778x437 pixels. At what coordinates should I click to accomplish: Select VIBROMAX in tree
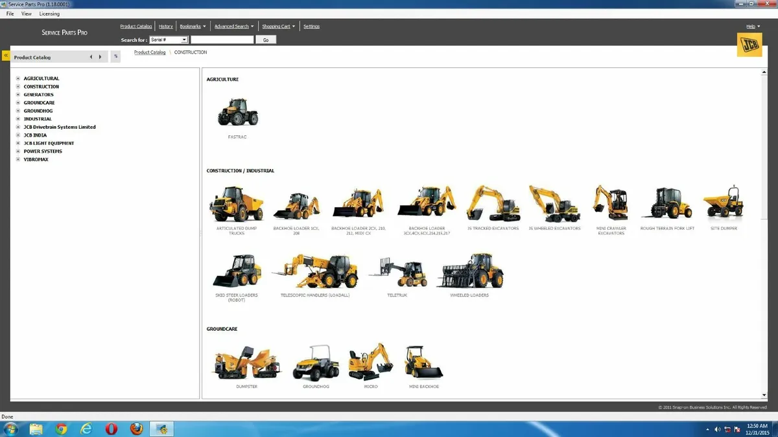tap(36, 159)
